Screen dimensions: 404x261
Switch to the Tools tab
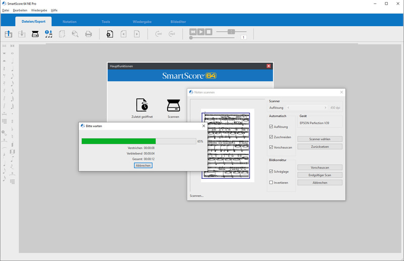(x=106, y=22)
